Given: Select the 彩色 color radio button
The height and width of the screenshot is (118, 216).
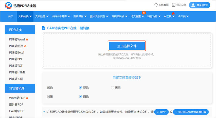Looking at the screenshot, I should pyautogui.click(x=81, y=88).
